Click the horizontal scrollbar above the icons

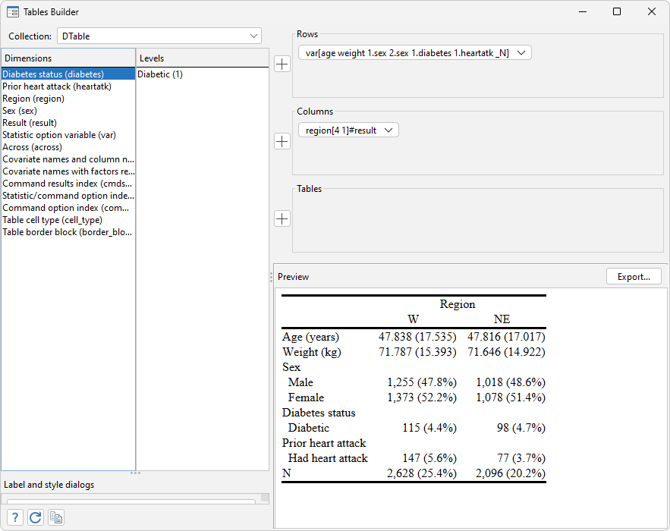(129, 498)
